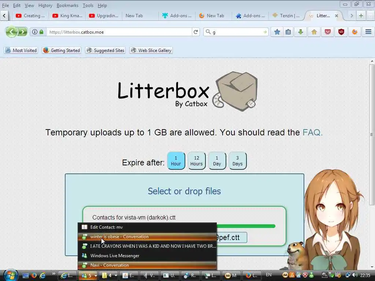The height and width of the screenshot is (281, 375).
Task: Open the downloads arrow icon
Action: click(x=301, y=32)
